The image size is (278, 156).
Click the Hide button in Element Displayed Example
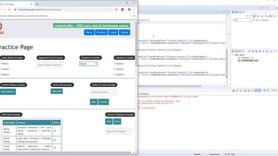[109, 121]
